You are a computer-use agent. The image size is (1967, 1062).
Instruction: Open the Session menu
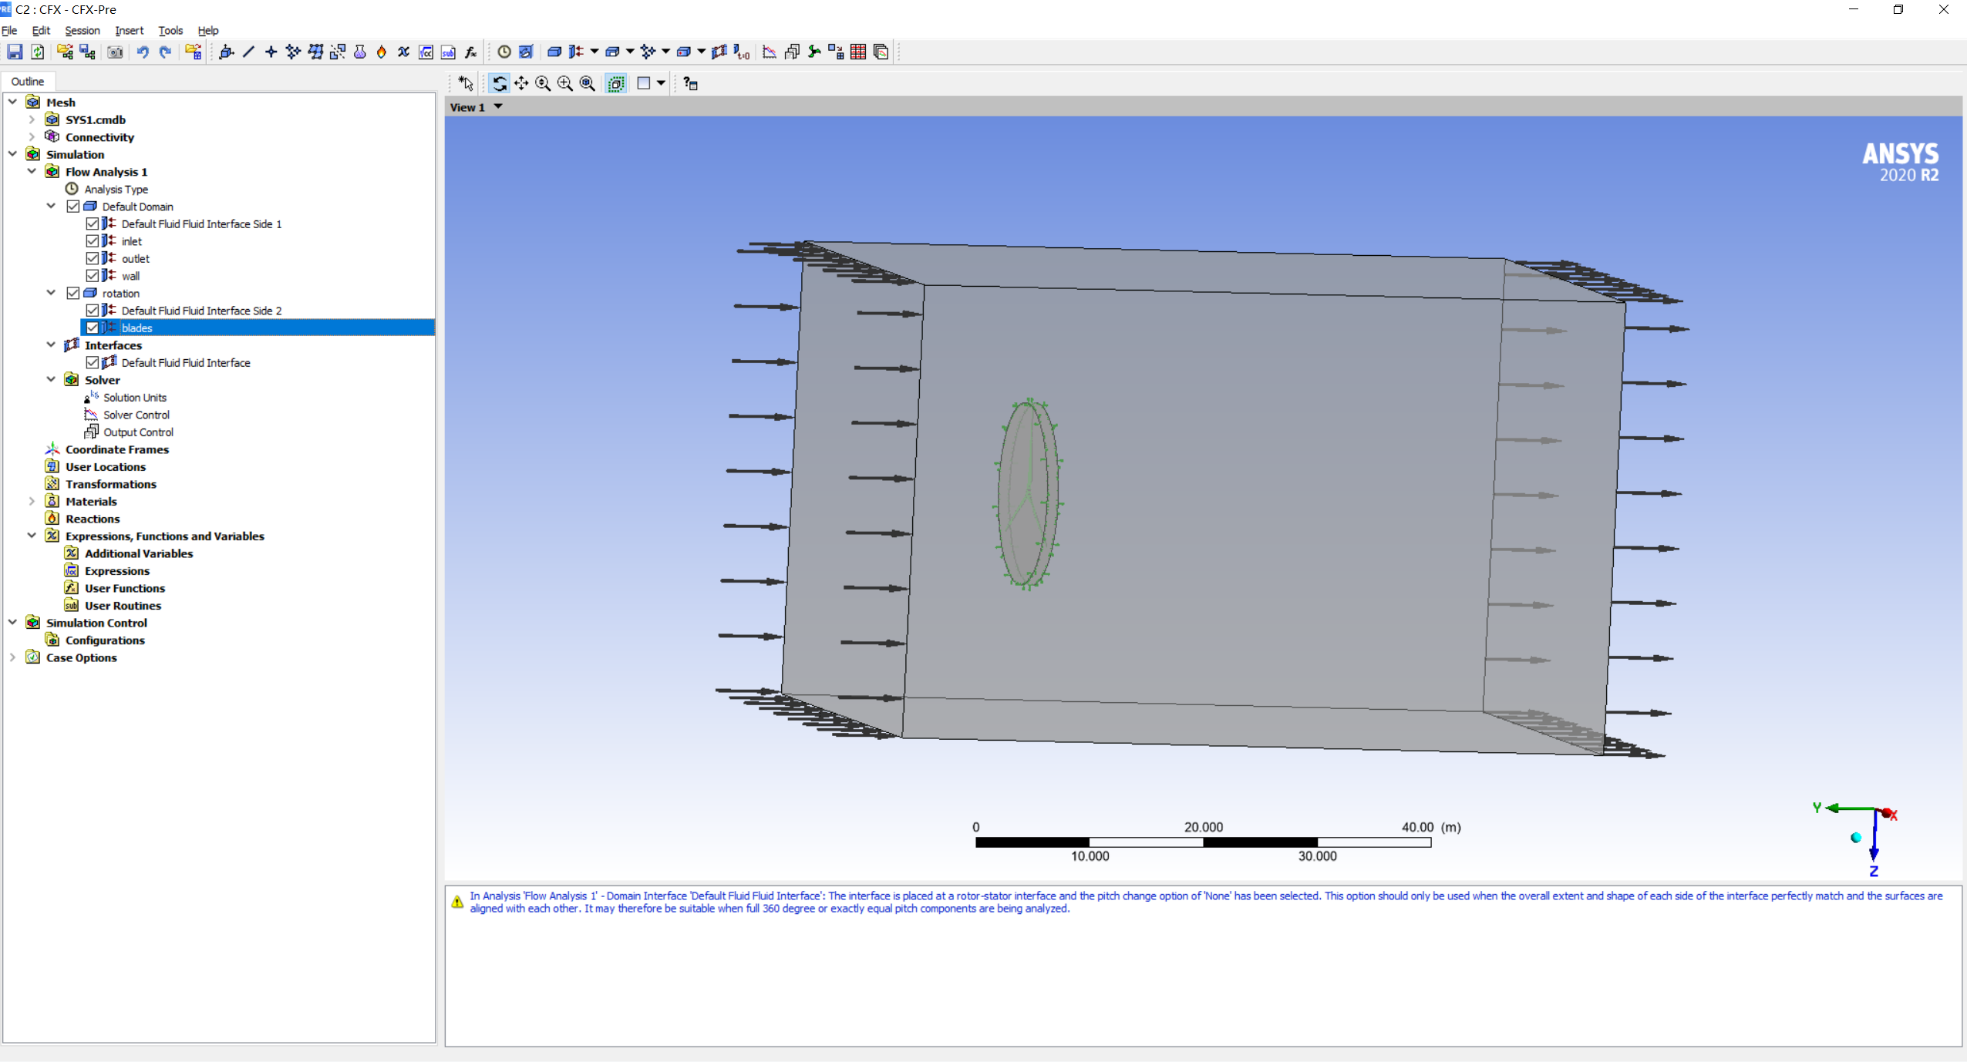click(82, 30)
